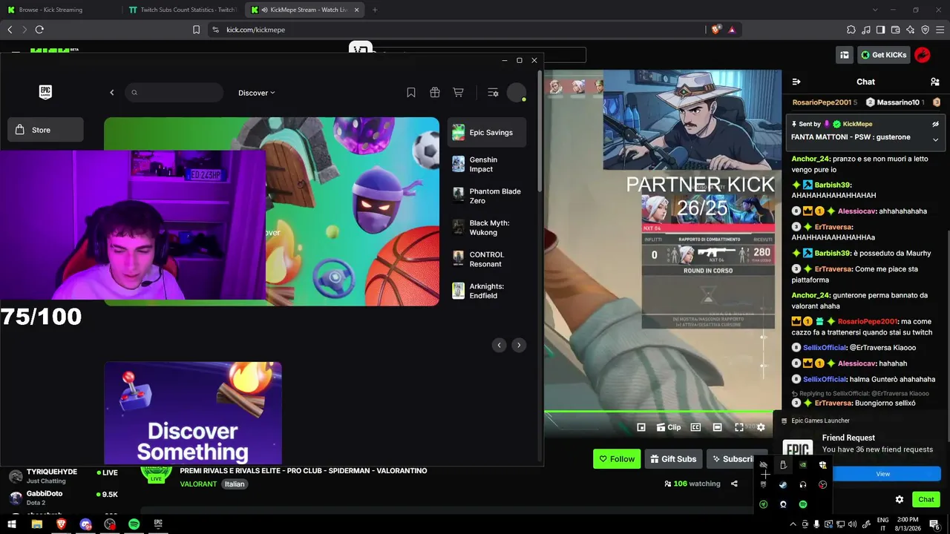Reload the Kick page
This screenshot has width=950, height=534.
(39, 30)
